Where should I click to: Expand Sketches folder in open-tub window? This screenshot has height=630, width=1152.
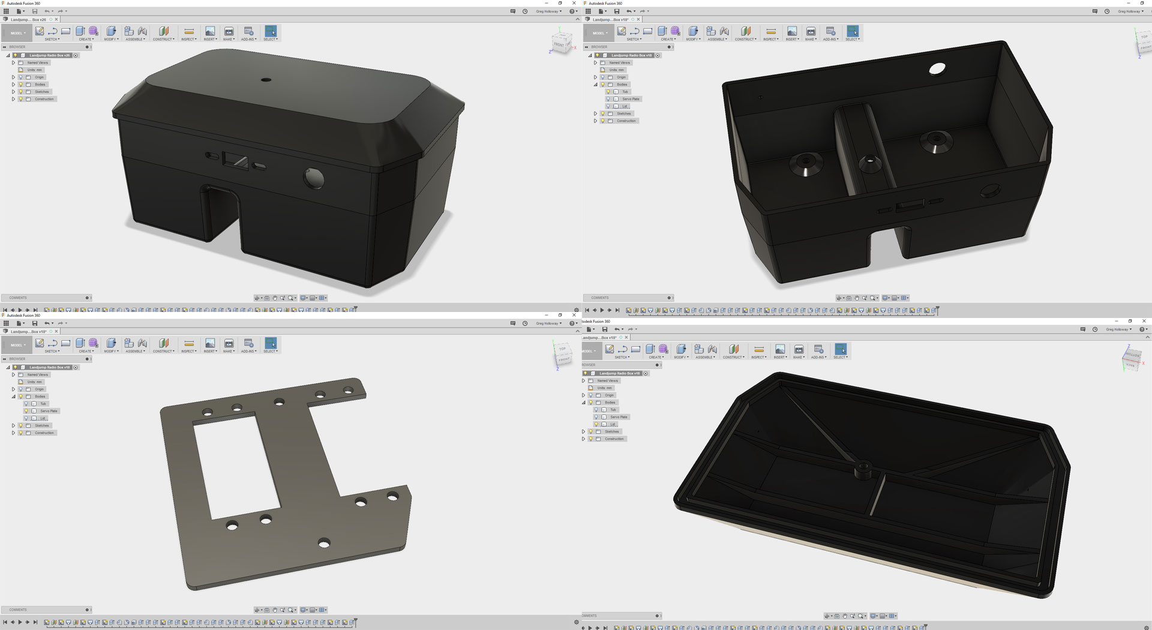596,113
